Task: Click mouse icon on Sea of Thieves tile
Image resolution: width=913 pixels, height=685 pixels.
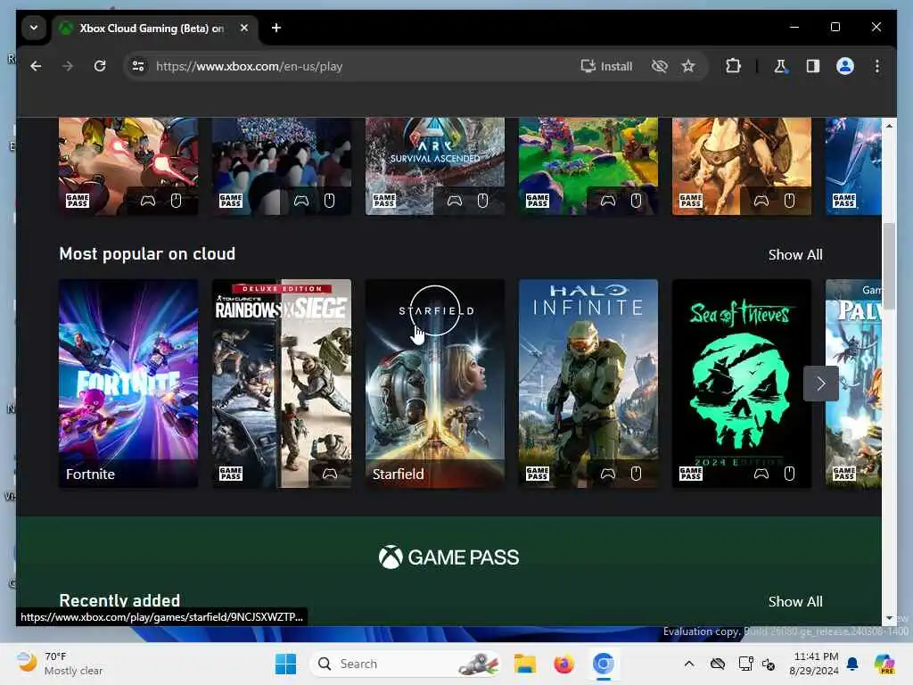Action: 789,474
